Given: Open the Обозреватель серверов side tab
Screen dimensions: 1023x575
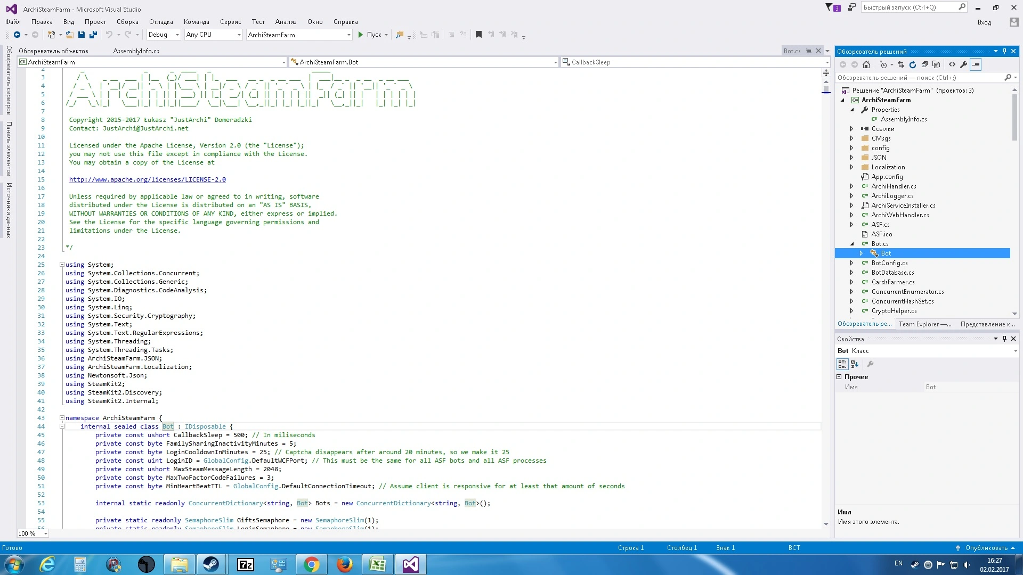Looking at the screenshot, I should (9, 80).
